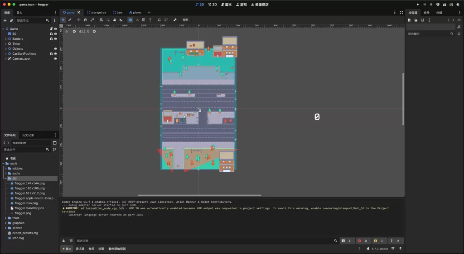Open the 调试器 debugger bottom panel
This screenshot has height=254, width=464.
[80, 249]
